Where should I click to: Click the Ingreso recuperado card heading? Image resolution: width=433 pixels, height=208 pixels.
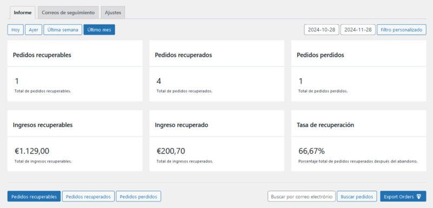click(x=181, y=125)
